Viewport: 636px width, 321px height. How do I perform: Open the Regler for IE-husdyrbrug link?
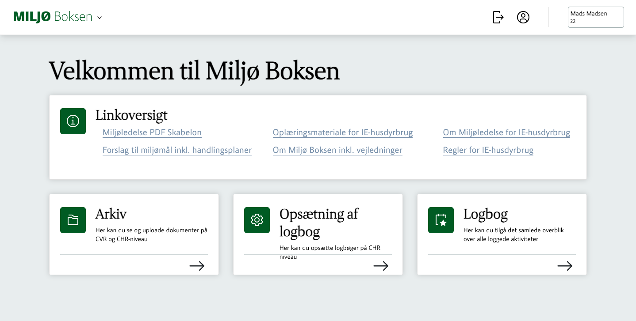click(x=488, y=150)
